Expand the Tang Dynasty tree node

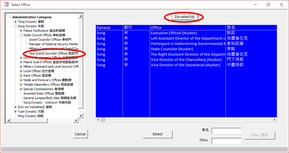(x=16, y=22)
